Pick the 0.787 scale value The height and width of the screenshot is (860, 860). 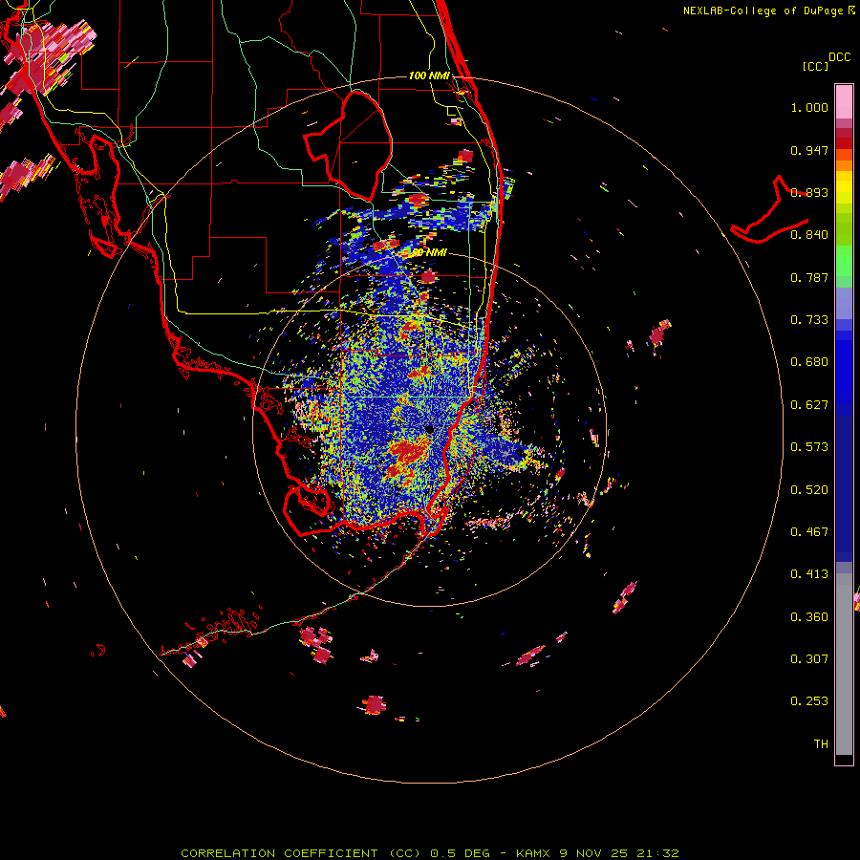click(809, 278)
